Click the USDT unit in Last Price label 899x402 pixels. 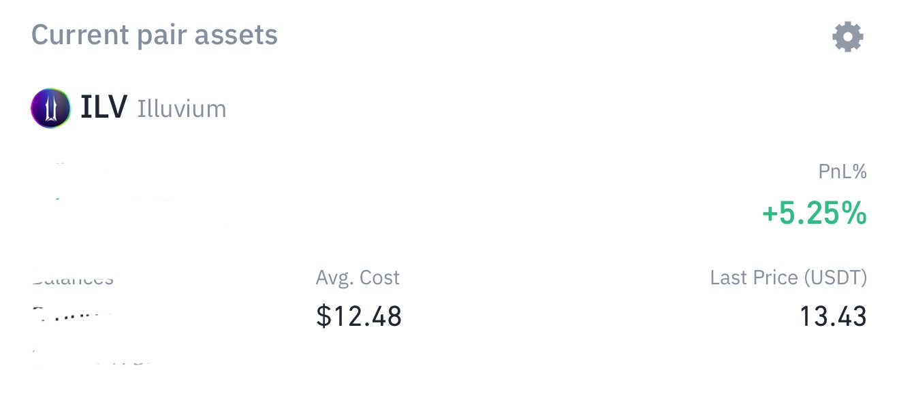point(836,278)
